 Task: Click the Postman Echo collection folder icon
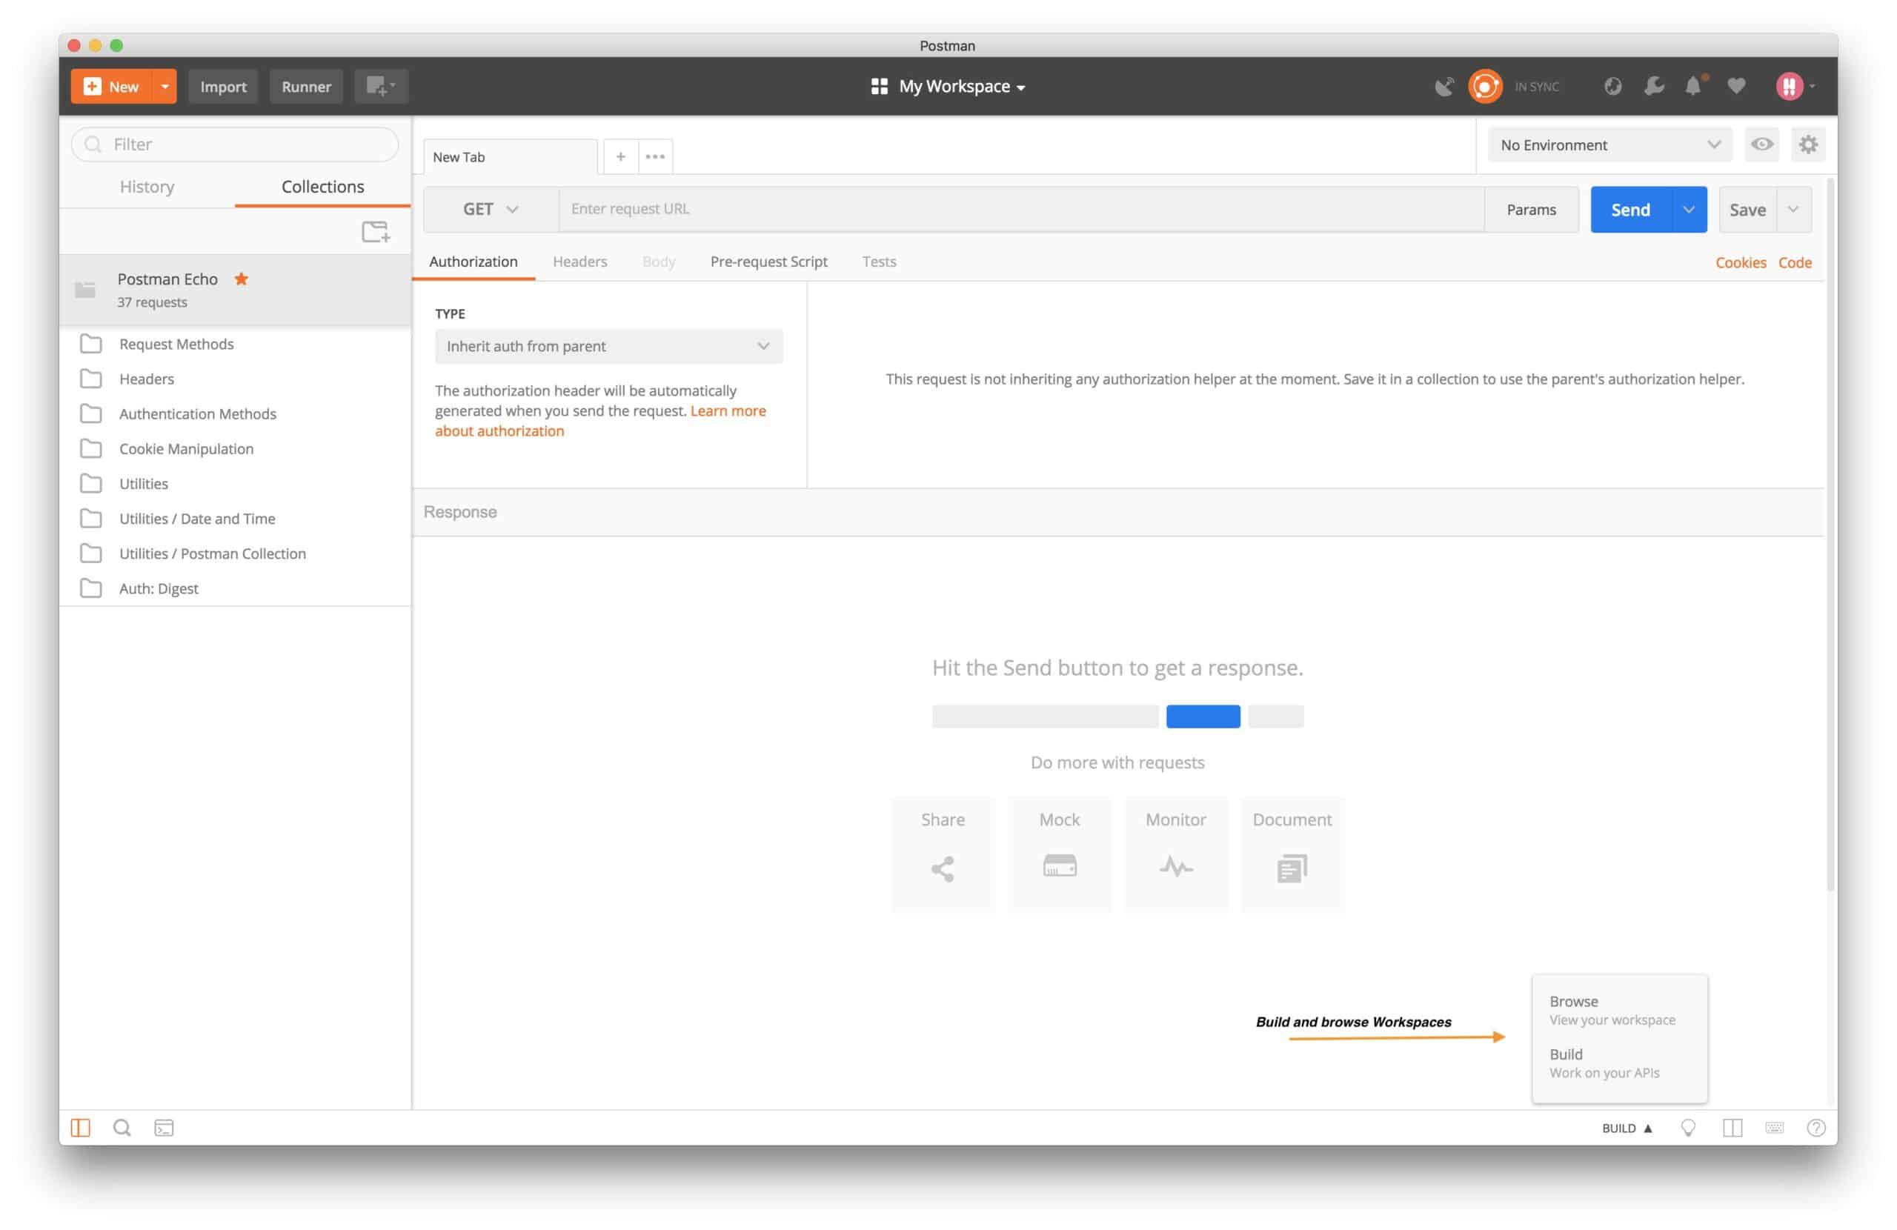point(85,290)
